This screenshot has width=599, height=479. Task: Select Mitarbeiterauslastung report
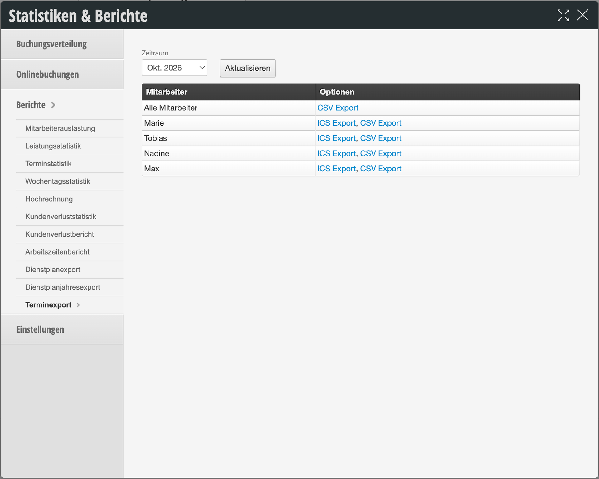coord(60,128)
